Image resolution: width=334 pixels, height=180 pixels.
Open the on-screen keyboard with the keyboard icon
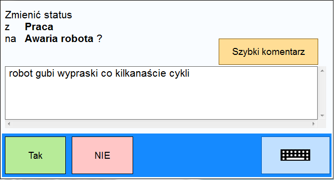coord(295,155)
